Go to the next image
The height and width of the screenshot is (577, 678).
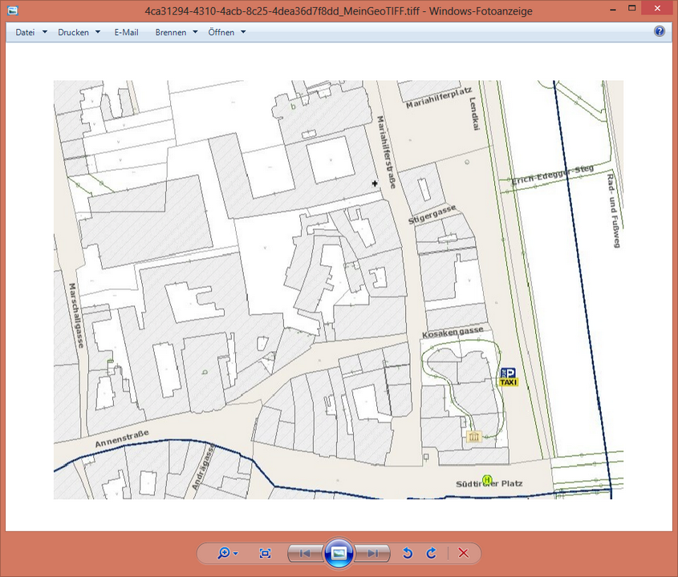tap(373, 553)
